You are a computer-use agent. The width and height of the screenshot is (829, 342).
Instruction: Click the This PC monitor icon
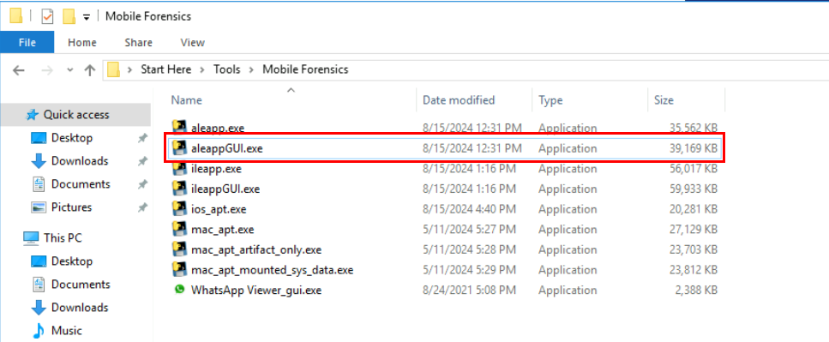tap(31, 238)
